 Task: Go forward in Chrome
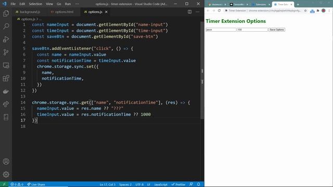point(214,10)
